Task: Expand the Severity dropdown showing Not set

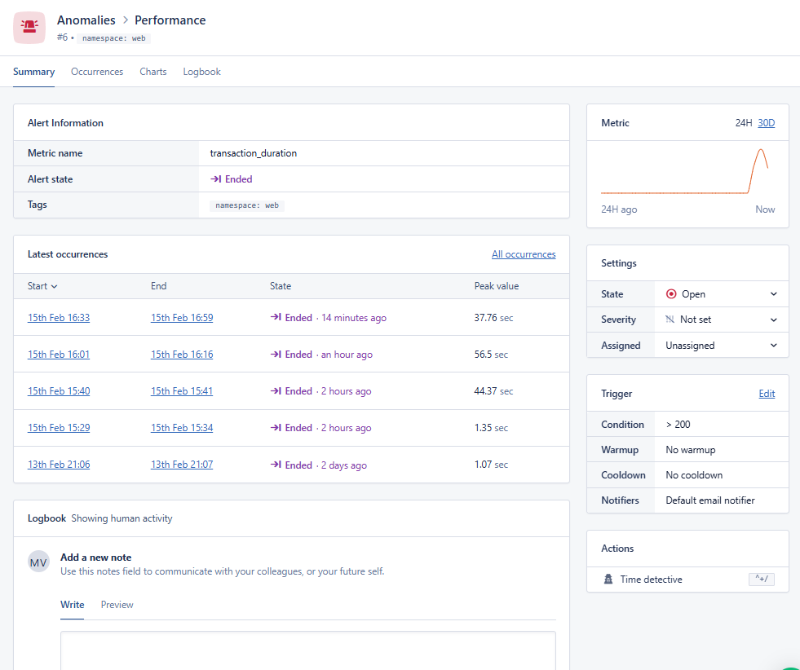Action: [721, 320]
